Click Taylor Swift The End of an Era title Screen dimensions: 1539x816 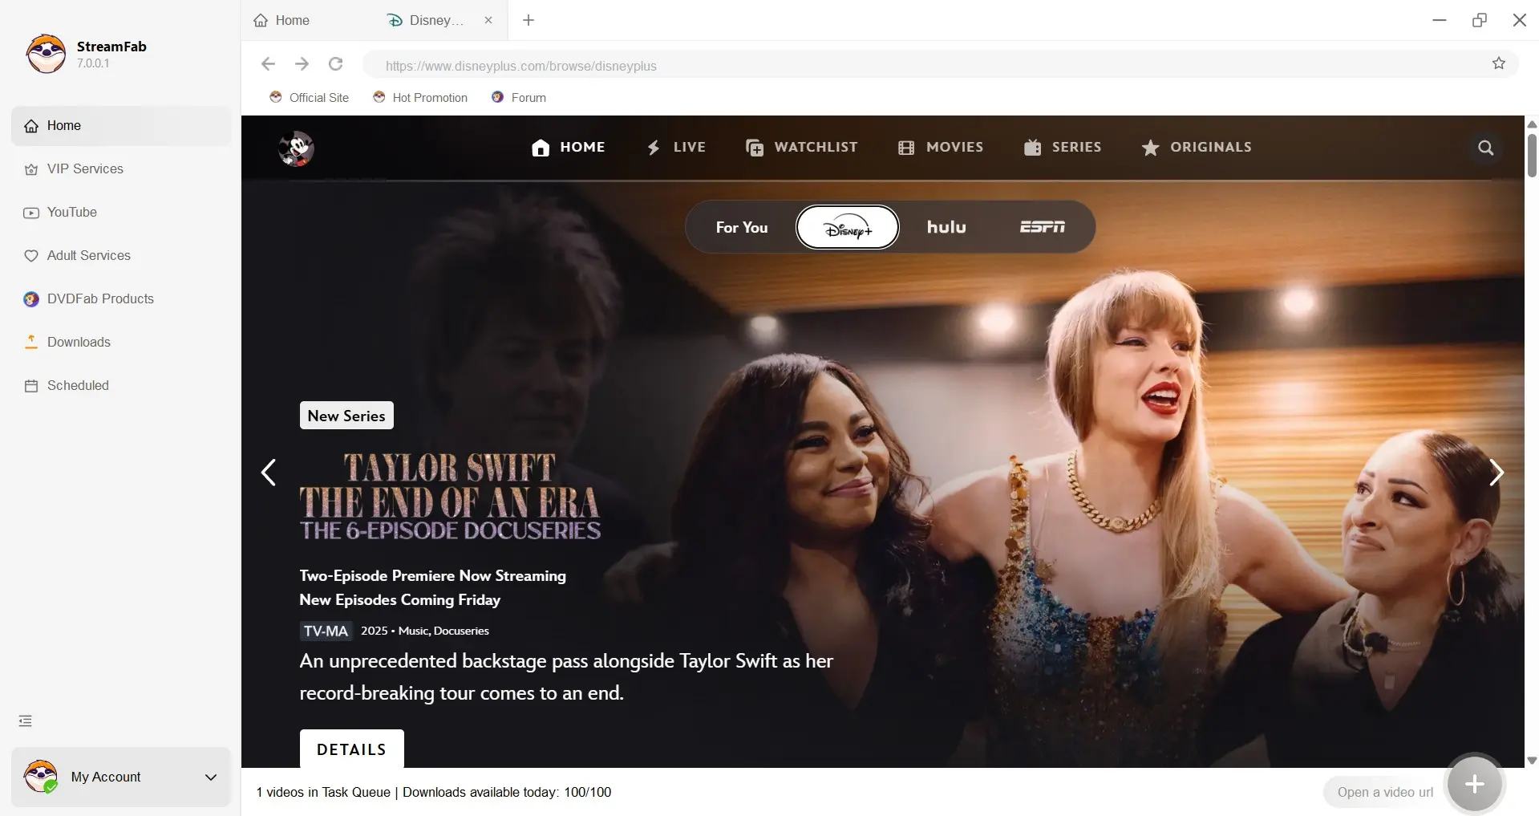pos(450,496)
